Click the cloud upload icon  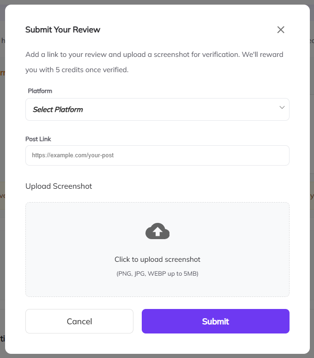click(157, 231)
